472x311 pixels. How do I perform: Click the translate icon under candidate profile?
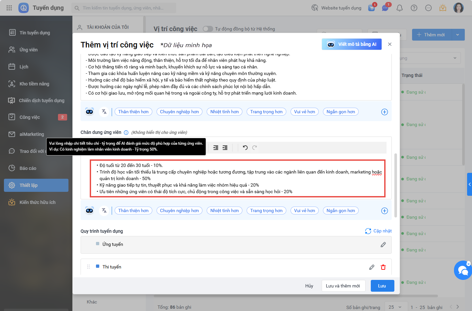[104, 210]
